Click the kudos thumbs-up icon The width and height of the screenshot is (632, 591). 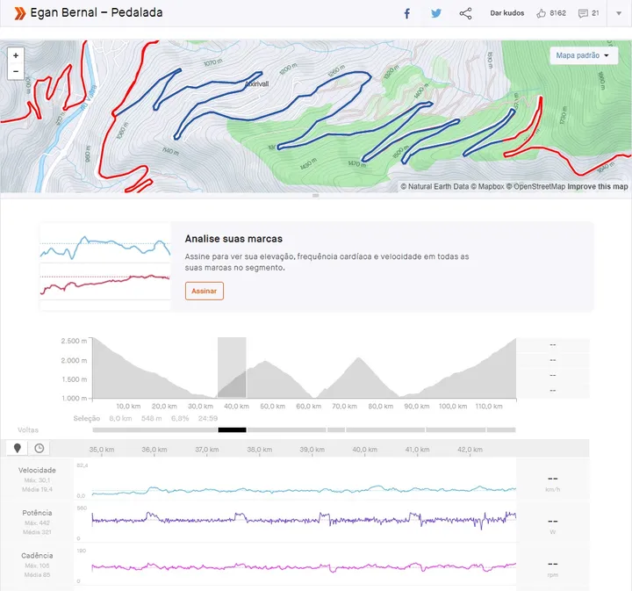[x=542, y=13]
